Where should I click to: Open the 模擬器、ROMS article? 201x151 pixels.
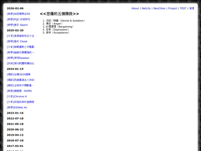click(19, 91)
